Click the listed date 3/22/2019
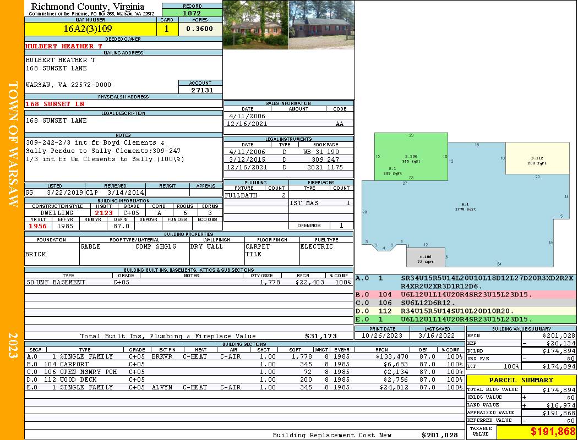Image resolution: width=578 pixels, height=440 pixels. pyautogui.click(x=65, y=193)
